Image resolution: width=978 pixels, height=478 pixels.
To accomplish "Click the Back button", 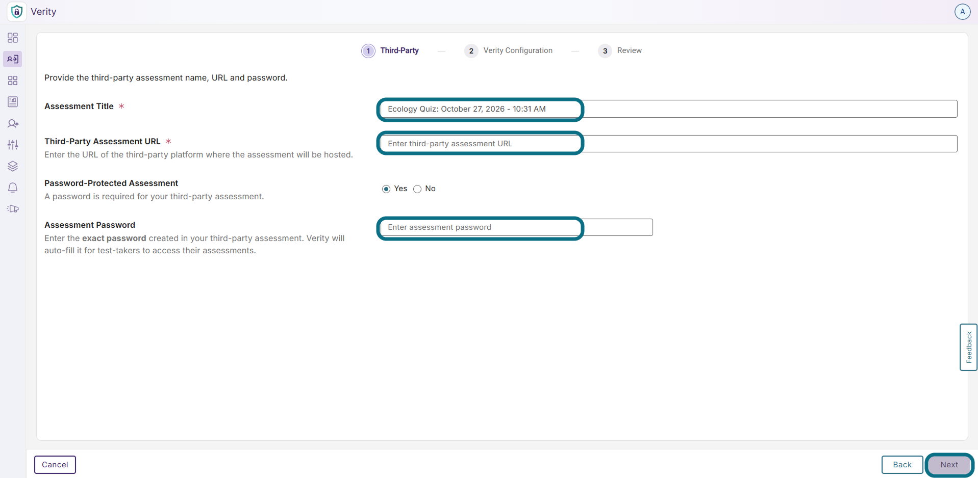I will click(x=902, y=465).
